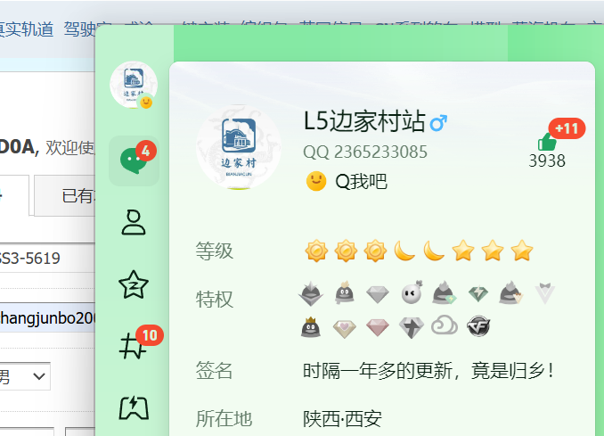Open the messages chat icon in sidebar
The width and height of the screenshot is (604, 436).
pyautogui.click(x=133, y=161)
